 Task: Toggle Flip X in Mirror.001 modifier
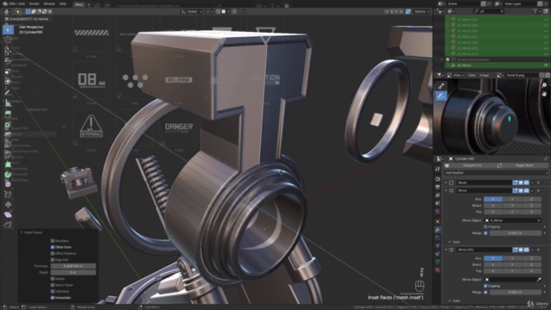[x=493, y=271]
